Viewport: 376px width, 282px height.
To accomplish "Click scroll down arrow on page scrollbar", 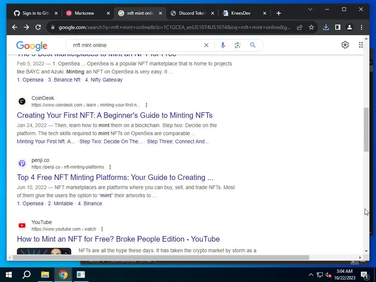I will click(366, 251).
